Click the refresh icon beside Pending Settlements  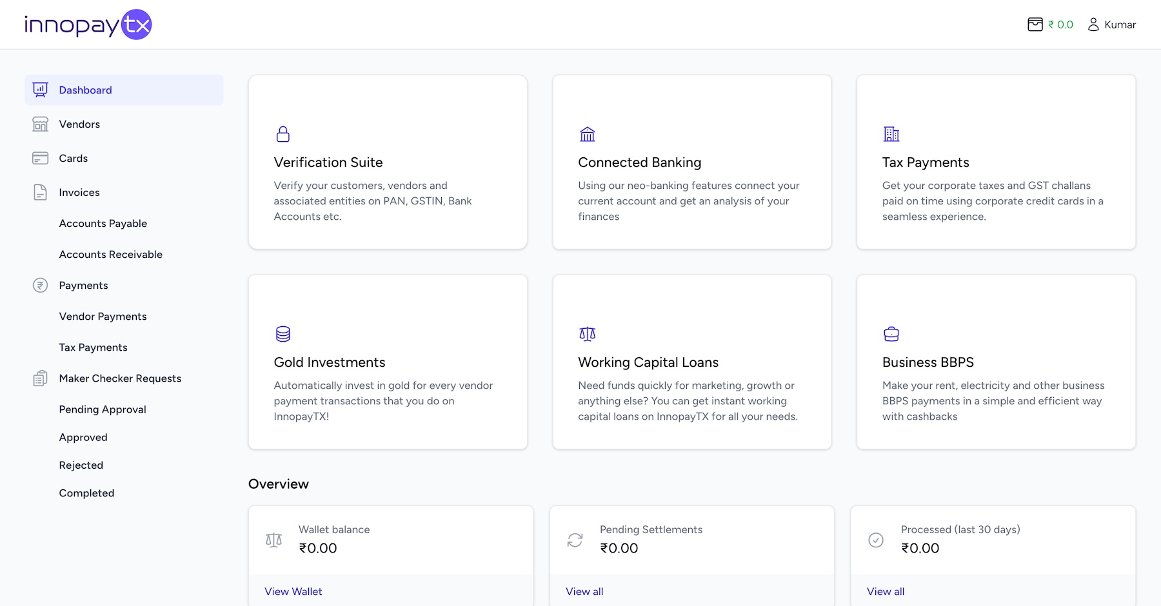pyautogui.click(x=575, y=540)
